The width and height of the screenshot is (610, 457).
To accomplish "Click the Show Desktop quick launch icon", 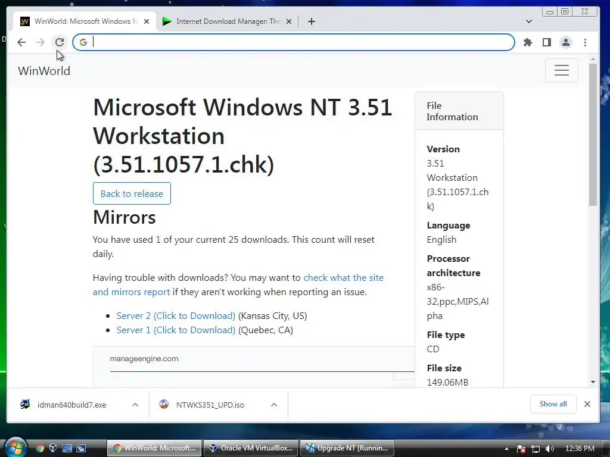I will click(67, 448).
